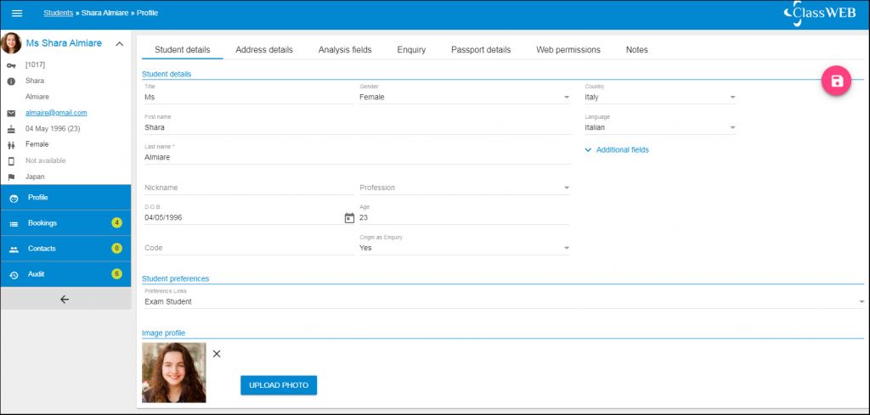Image resolution: width=870 pixels, height=415 pixels.
Task: Open the Contacts sidebar section
Action: [x=42, y=249]
